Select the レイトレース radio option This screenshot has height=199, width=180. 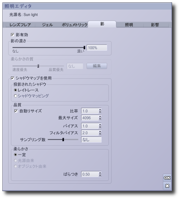tap(15, 90)
